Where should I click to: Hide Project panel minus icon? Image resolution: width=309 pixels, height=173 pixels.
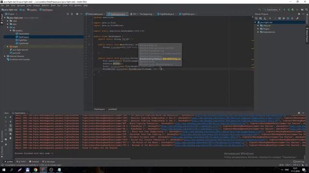click(82, 14)
